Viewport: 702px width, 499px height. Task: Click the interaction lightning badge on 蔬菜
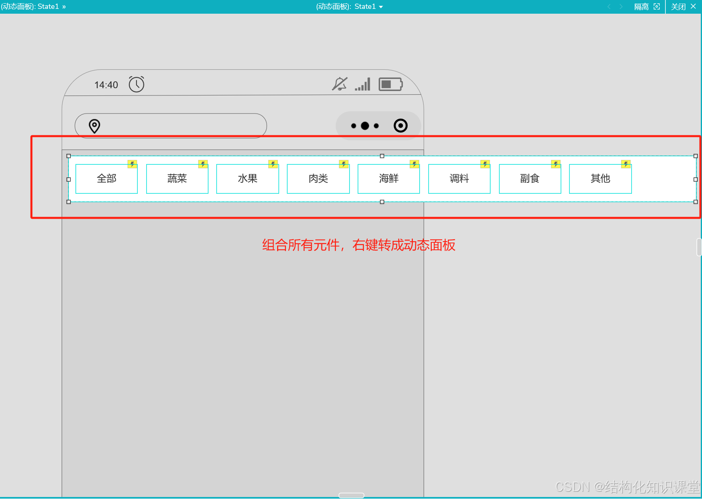(x=203, y=164)
